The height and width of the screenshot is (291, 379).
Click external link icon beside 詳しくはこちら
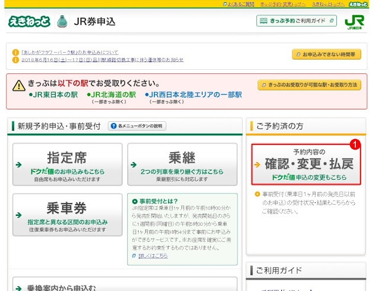pyautogui.click(x=134, y=256)
